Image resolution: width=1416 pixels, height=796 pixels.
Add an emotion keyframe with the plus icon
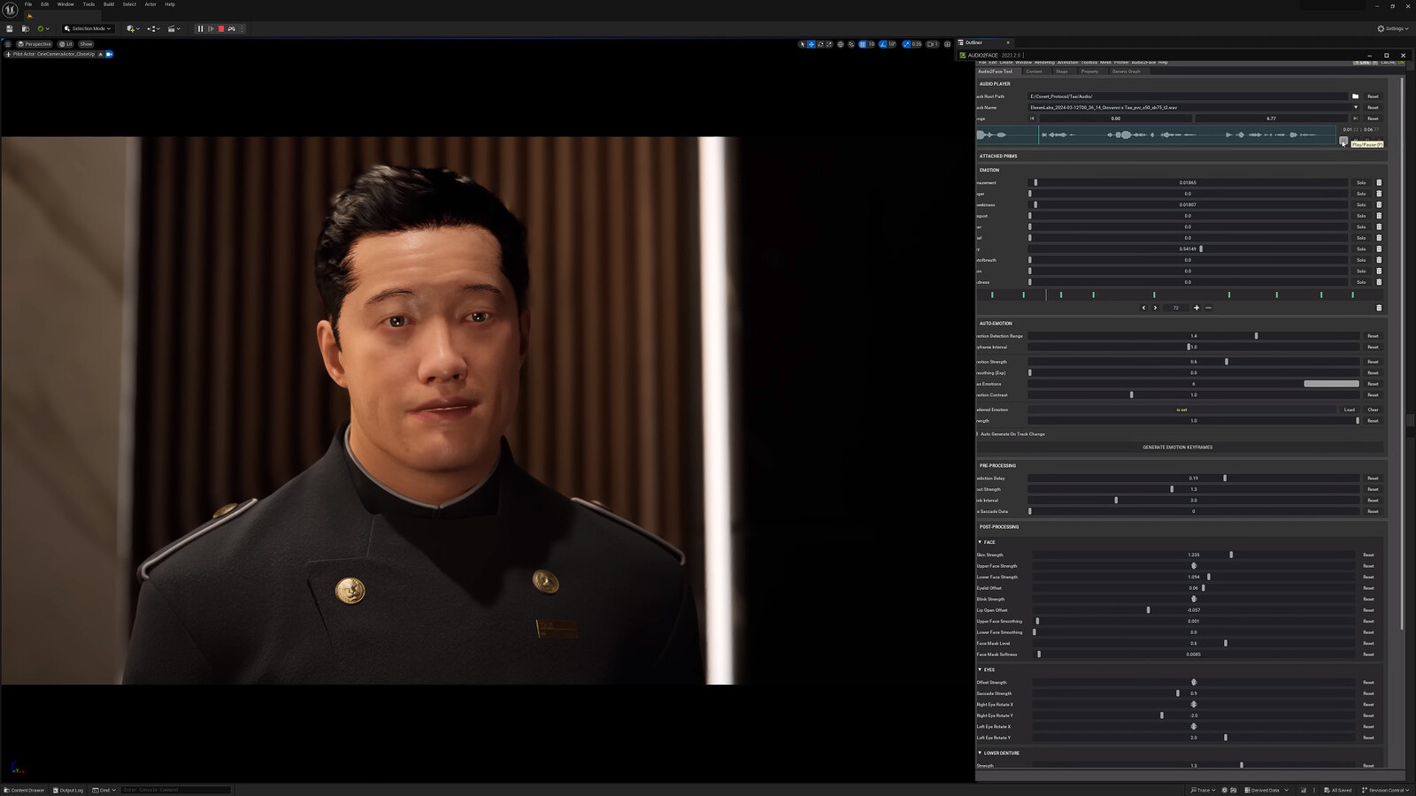pyautogui.click(x=1197, y=308)
